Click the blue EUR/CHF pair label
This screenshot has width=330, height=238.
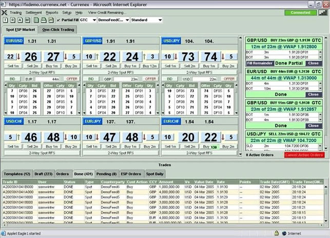point(171,122)
